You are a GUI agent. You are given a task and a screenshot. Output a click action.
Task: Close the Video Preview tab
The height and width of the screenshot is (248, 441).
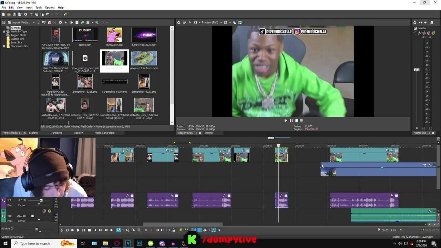[200, 133]
